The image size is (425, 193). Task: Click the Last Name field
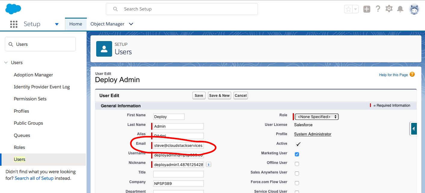tap(179, 126)
